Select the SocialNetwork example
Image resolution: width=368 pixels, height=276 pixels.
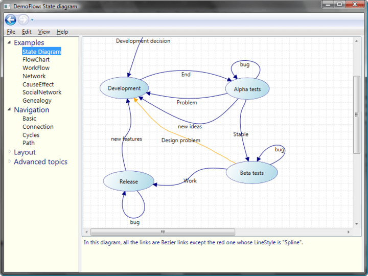click(x=41, y=93)
